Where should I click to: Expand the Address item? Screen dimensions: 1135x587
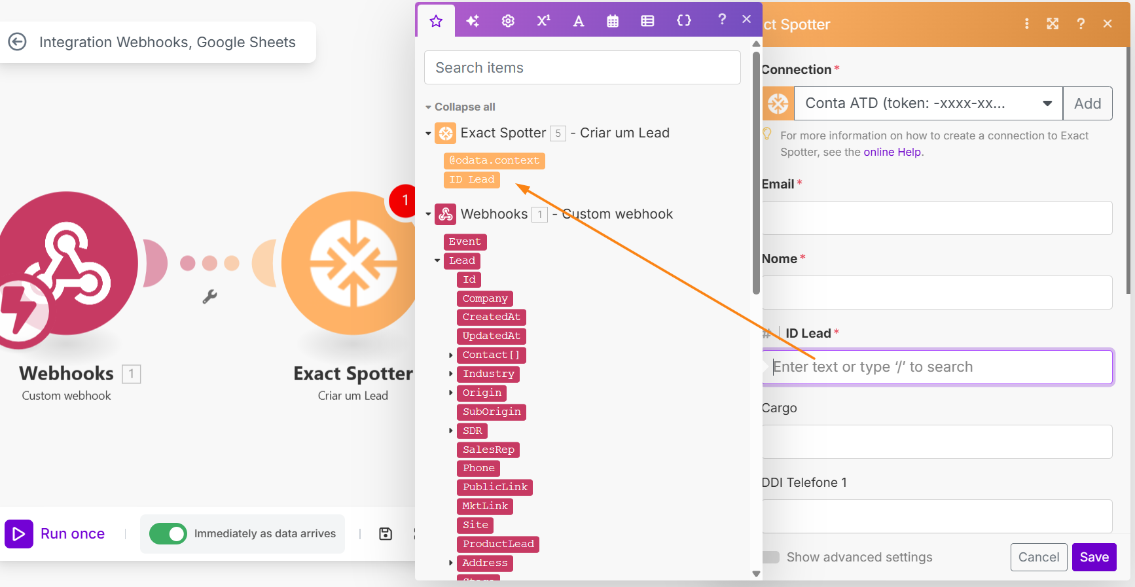point(450,563)
